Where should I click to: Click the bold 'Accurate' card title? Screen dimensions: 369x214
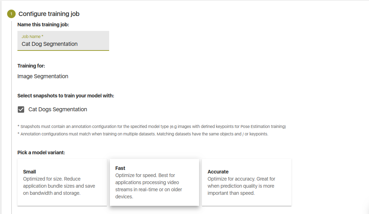click(x=218, y=172)
